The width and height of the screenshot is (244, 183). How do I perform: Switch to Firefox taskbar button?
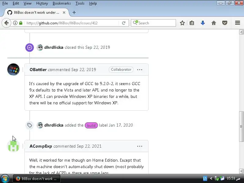click(37, 179)
